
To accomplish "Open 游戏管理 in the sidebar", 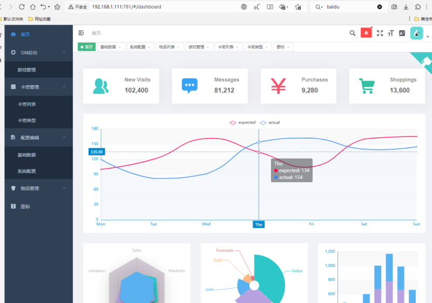I will [27, 70].
